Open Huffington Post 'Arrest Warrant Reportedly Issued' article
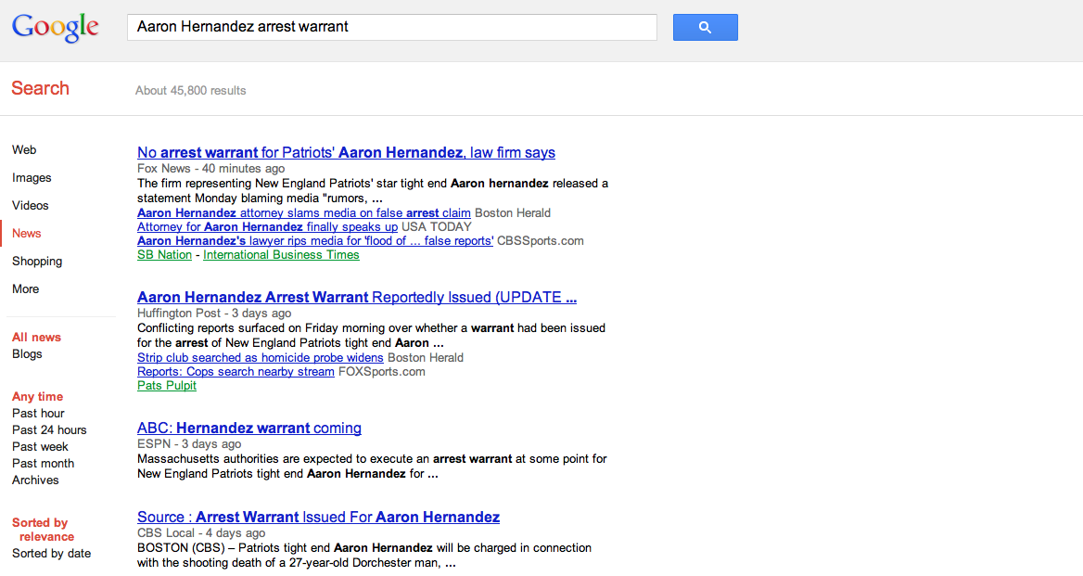This screenshot has height=576, width=1083. pyautogui.click(x=357, y=298)
